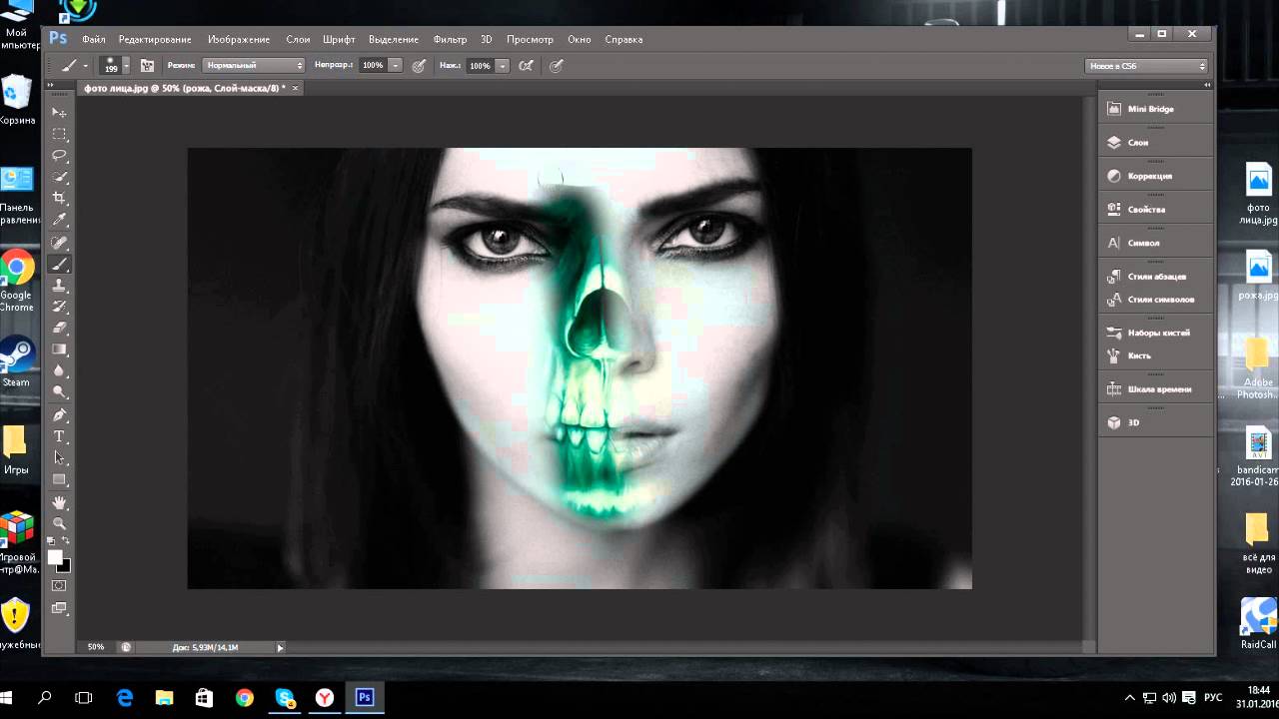The image size is (1279, 719).
Task: Activate the Hand tool
Action: [x=60, y=502]
